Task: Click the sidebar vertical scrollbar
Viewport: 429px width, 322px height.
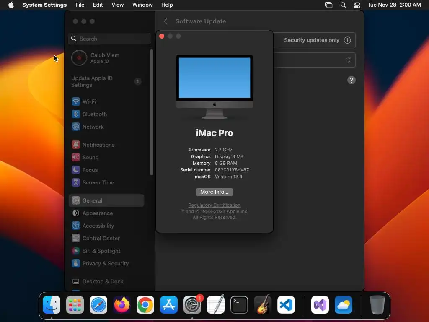Action: tap(151, 112)
